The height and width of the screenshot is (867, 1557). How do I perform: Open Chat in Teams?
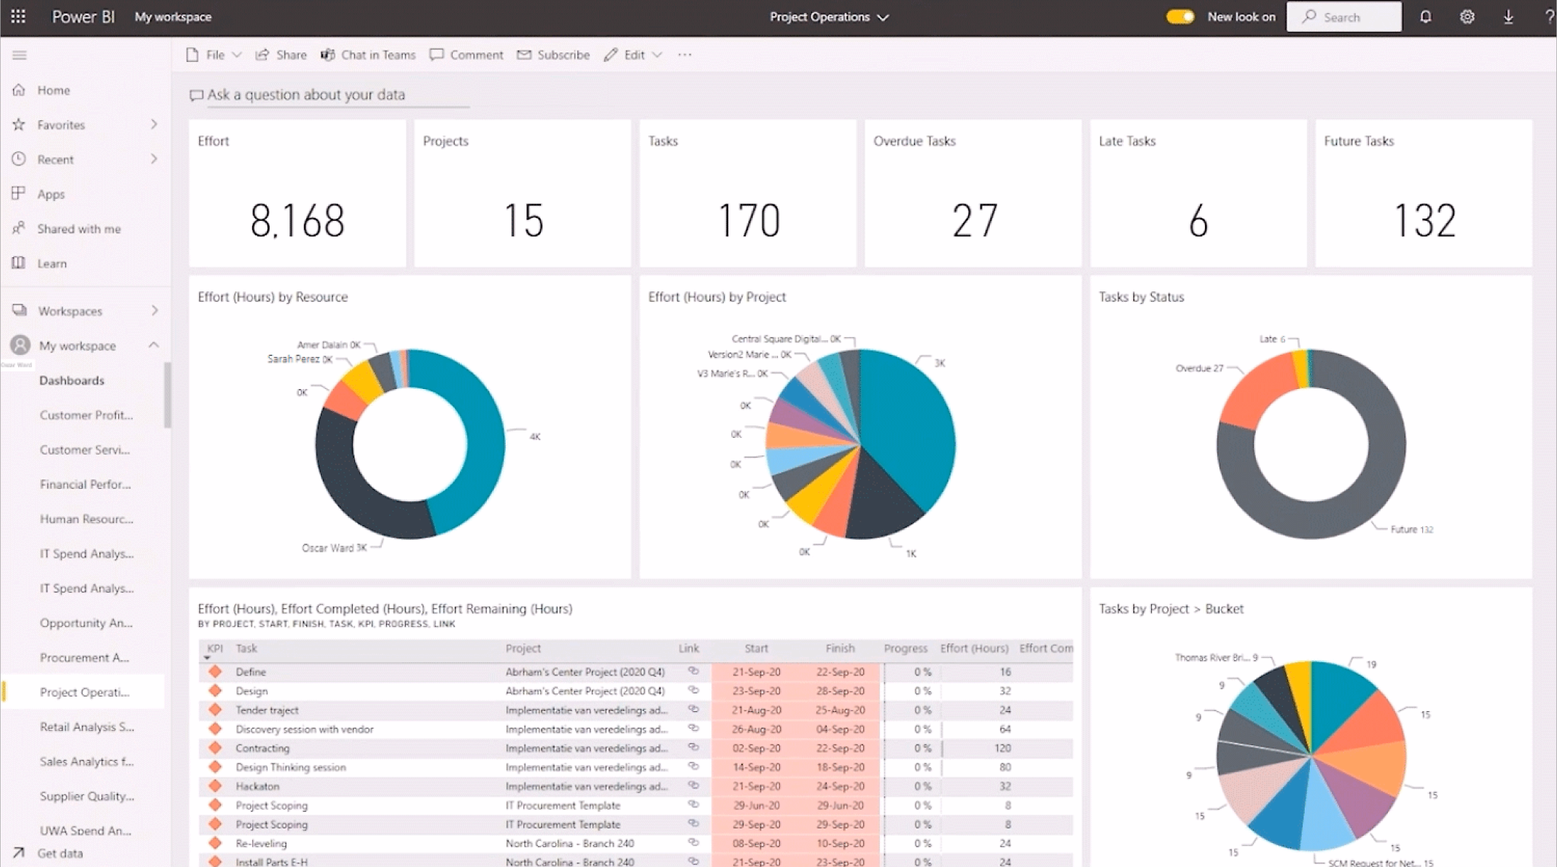click(x=368, y=55)
